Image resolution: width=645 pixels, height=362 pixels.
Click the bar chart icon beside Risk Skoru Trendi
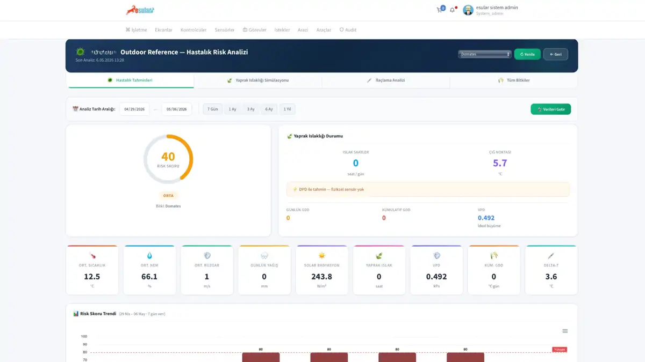click(76, 314)
